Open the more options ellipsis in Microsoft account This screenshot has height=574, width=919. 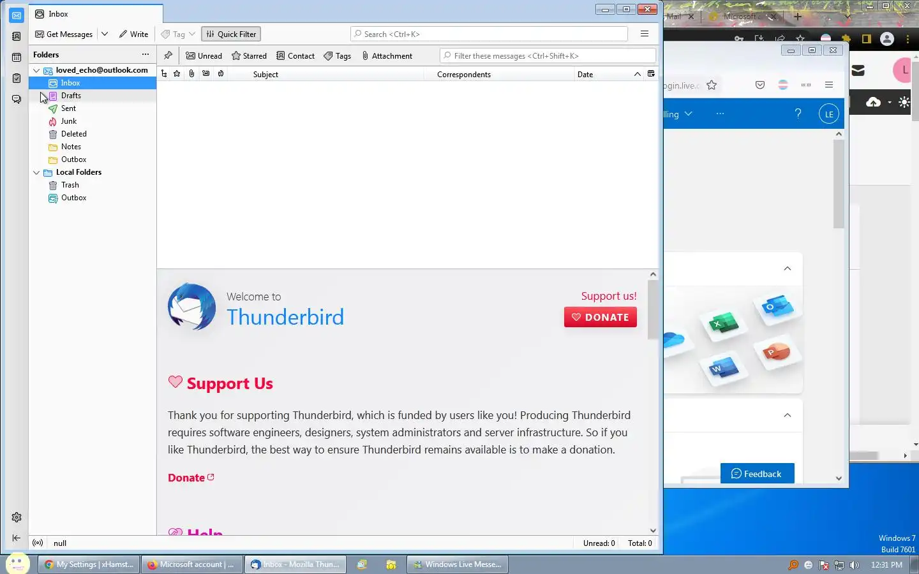click(720, 114)
